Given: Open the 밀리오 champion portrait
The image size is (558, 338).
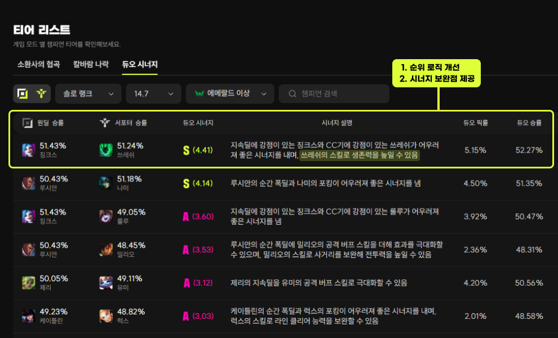Looking at the screenshot, I should pos(106,250).
